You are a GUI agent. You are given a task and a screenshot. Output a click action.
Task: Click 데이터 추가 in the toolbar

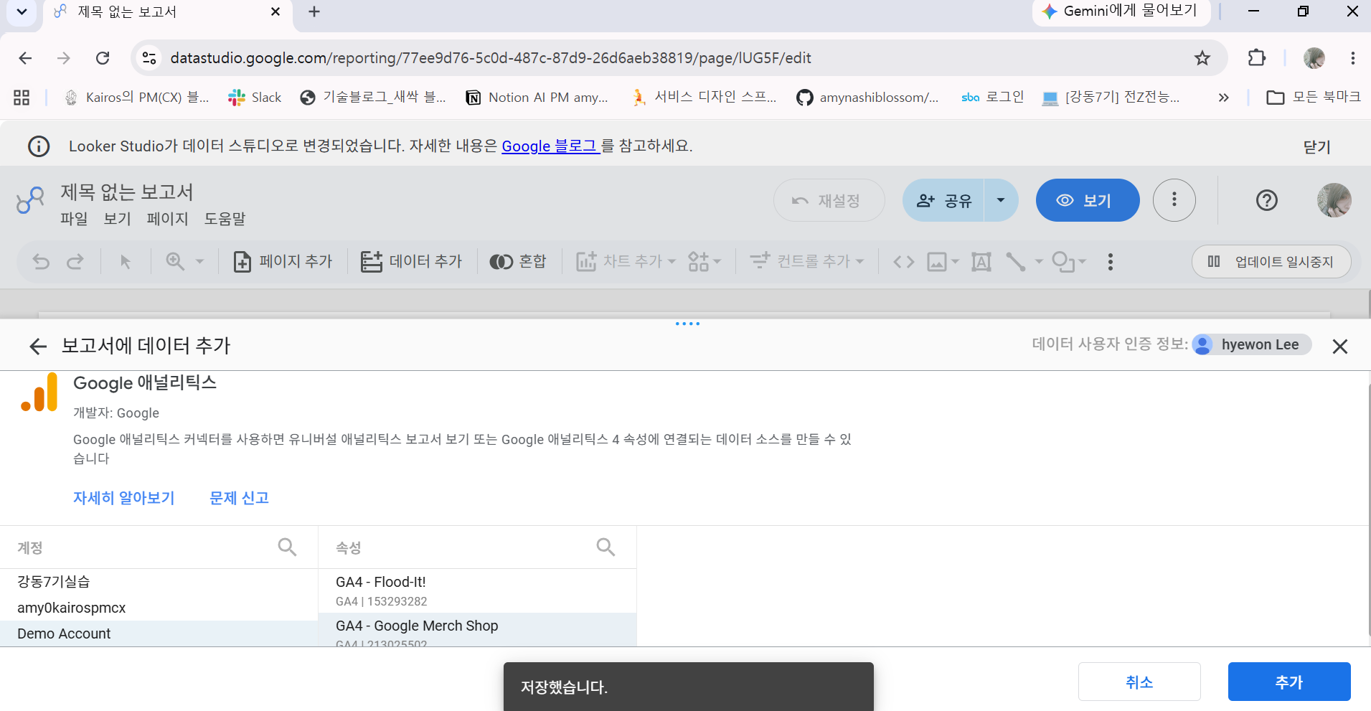tap(412, 262)
